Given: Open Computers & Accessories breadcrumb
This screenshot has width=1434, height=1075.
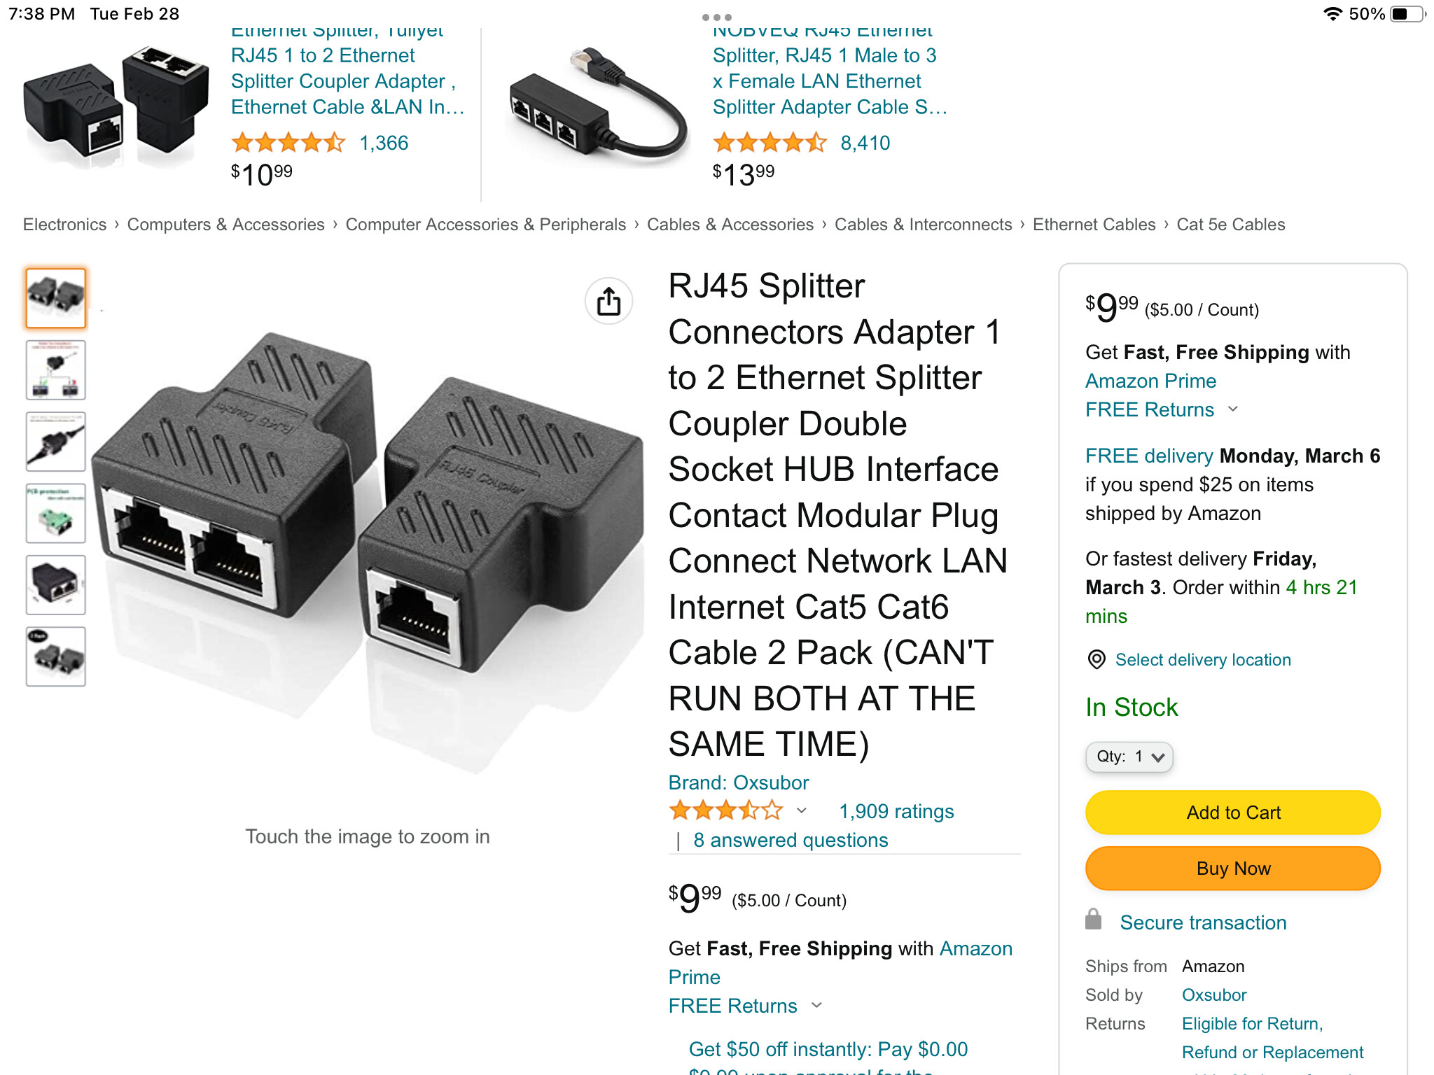Looking at the screenshot, I should tap(225, 225).
